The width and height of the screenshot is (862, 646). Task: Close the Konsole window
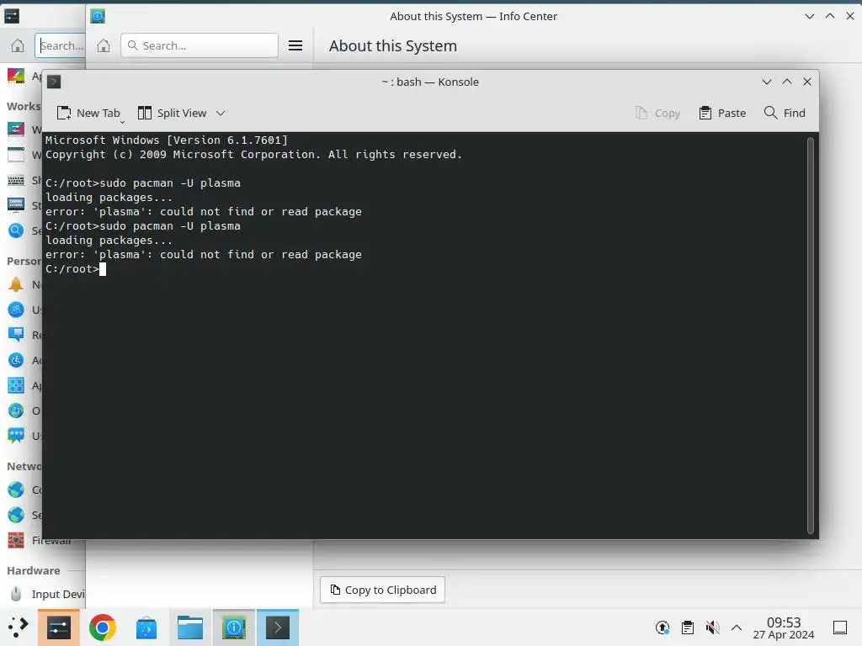[x=807, y=82]
